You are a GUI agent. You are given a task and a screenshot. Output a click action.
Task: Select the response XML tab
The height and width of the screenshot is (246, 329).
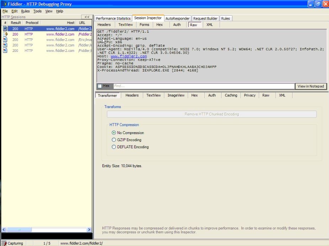[282, 95]
